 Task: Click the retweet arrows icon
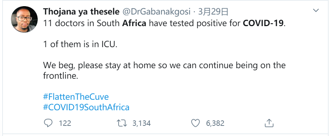(122, 123)
